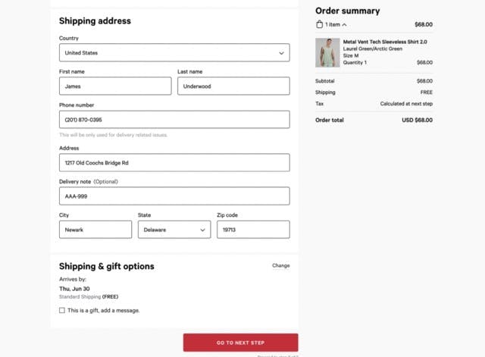Click the First name field containing James
The image size is (485, 357).
[x=115, y=86]
